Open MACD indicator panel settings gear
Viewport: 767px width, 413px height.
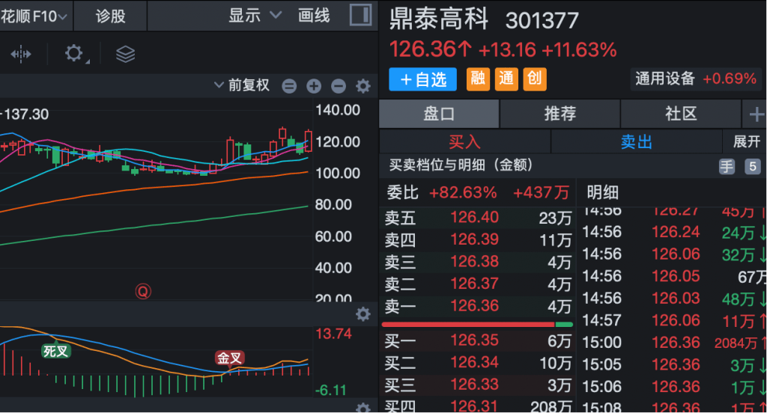pos(363,314)
